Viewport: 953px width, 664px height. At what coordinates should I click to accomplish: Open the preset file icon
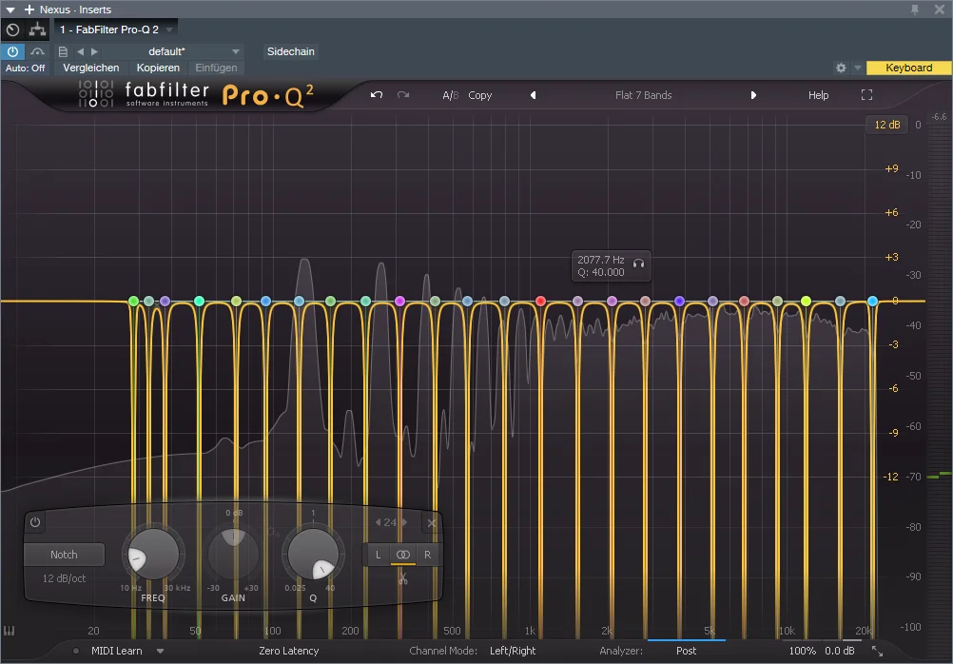click(x=63, y=51)
